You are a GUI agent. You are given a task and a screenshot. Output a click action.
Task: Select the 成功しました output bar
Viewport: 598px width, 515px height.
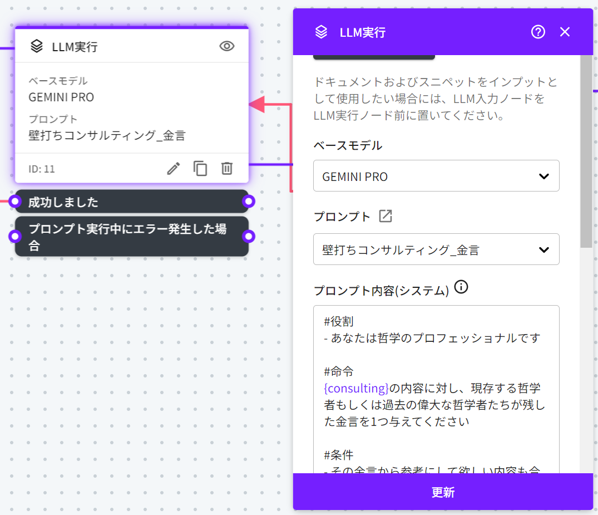pyautogui.click(x=131, y=202)
